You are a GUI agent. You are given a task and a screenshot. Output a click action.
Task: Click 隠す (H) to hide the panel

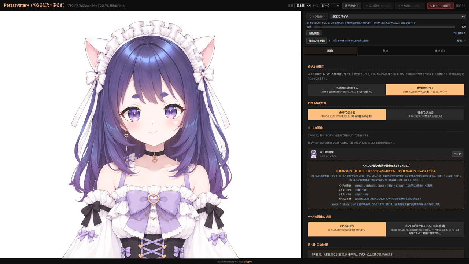[461, 5]
